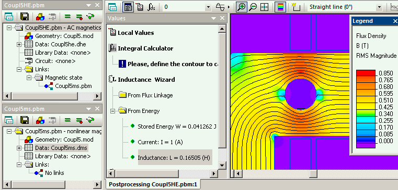Select the Inductance: L = 0.16505 (H) entry
Viewport: 398px width, 190px height.
point(174,158)
